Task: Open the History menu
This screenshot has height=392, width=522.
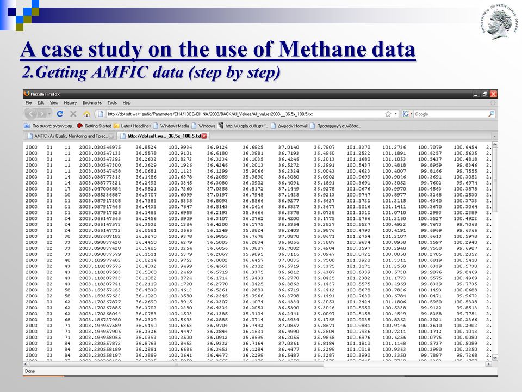Action: [70, 103]
